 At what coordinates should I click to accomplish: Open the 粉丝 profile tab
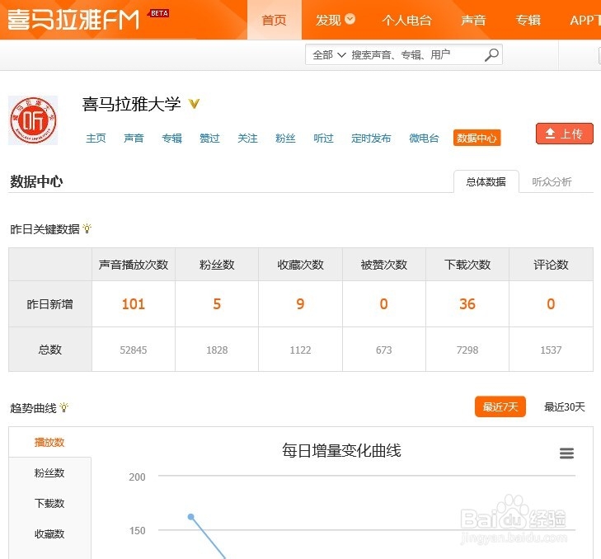(285, 138)
